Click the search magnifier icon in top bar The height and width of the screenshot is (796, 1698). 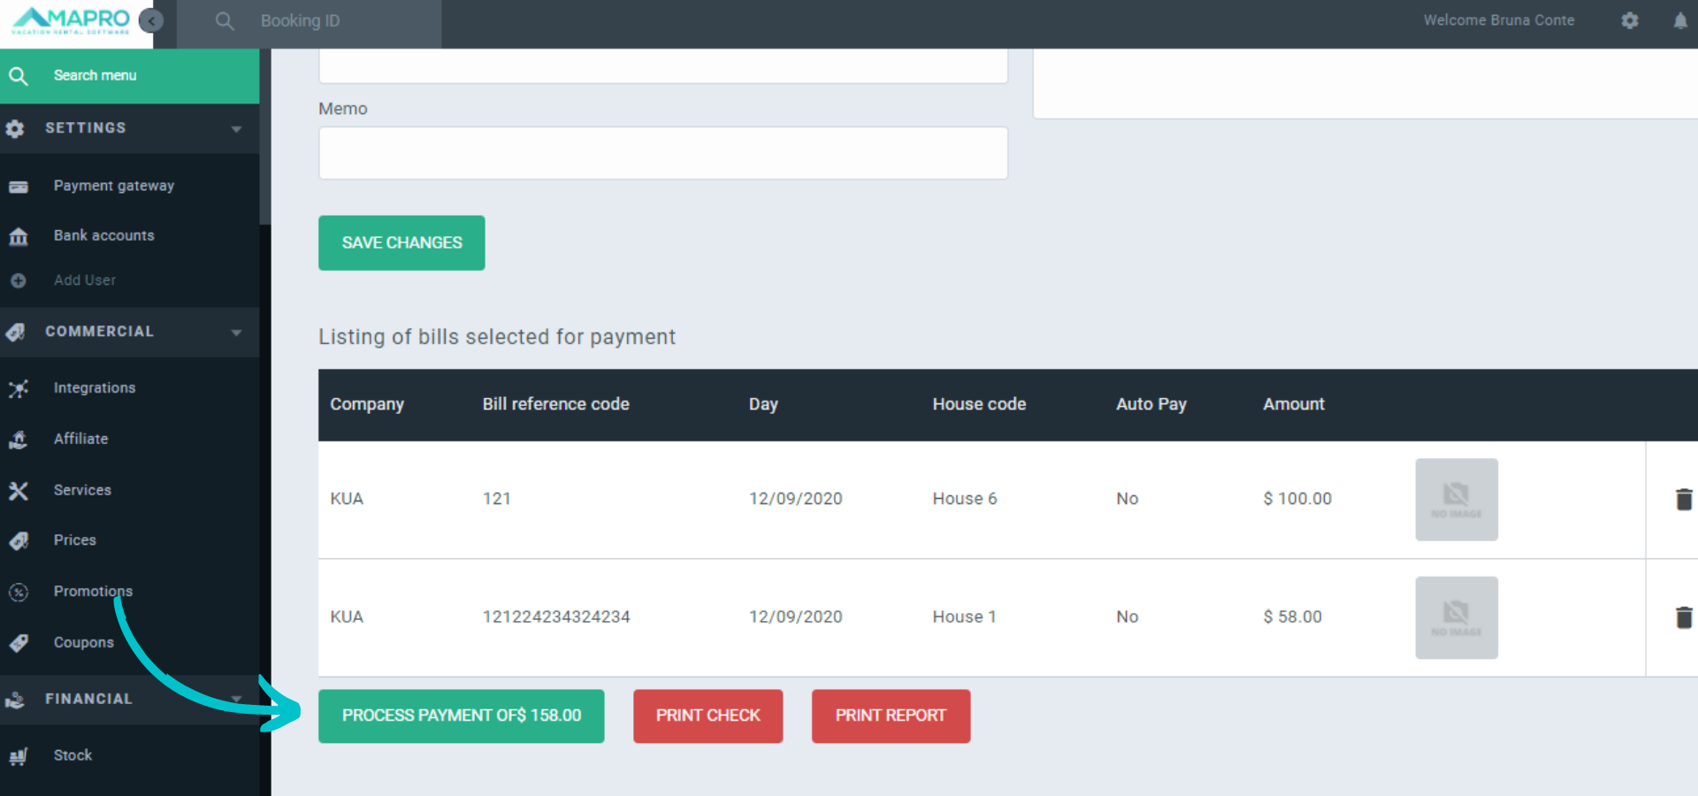point(225,21)
